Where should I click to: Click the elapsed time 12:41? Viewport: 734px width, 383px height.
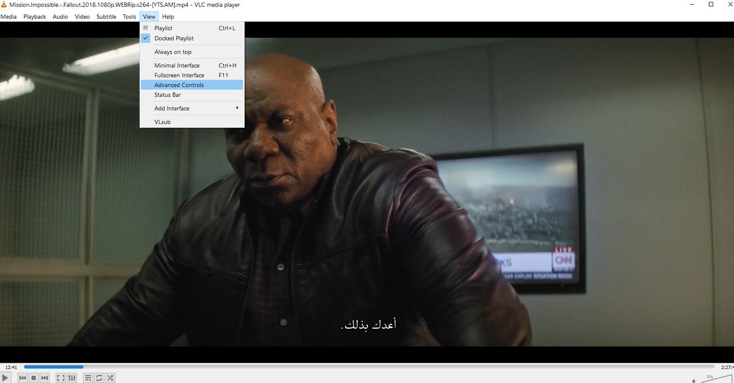click(x=11, y=367)
